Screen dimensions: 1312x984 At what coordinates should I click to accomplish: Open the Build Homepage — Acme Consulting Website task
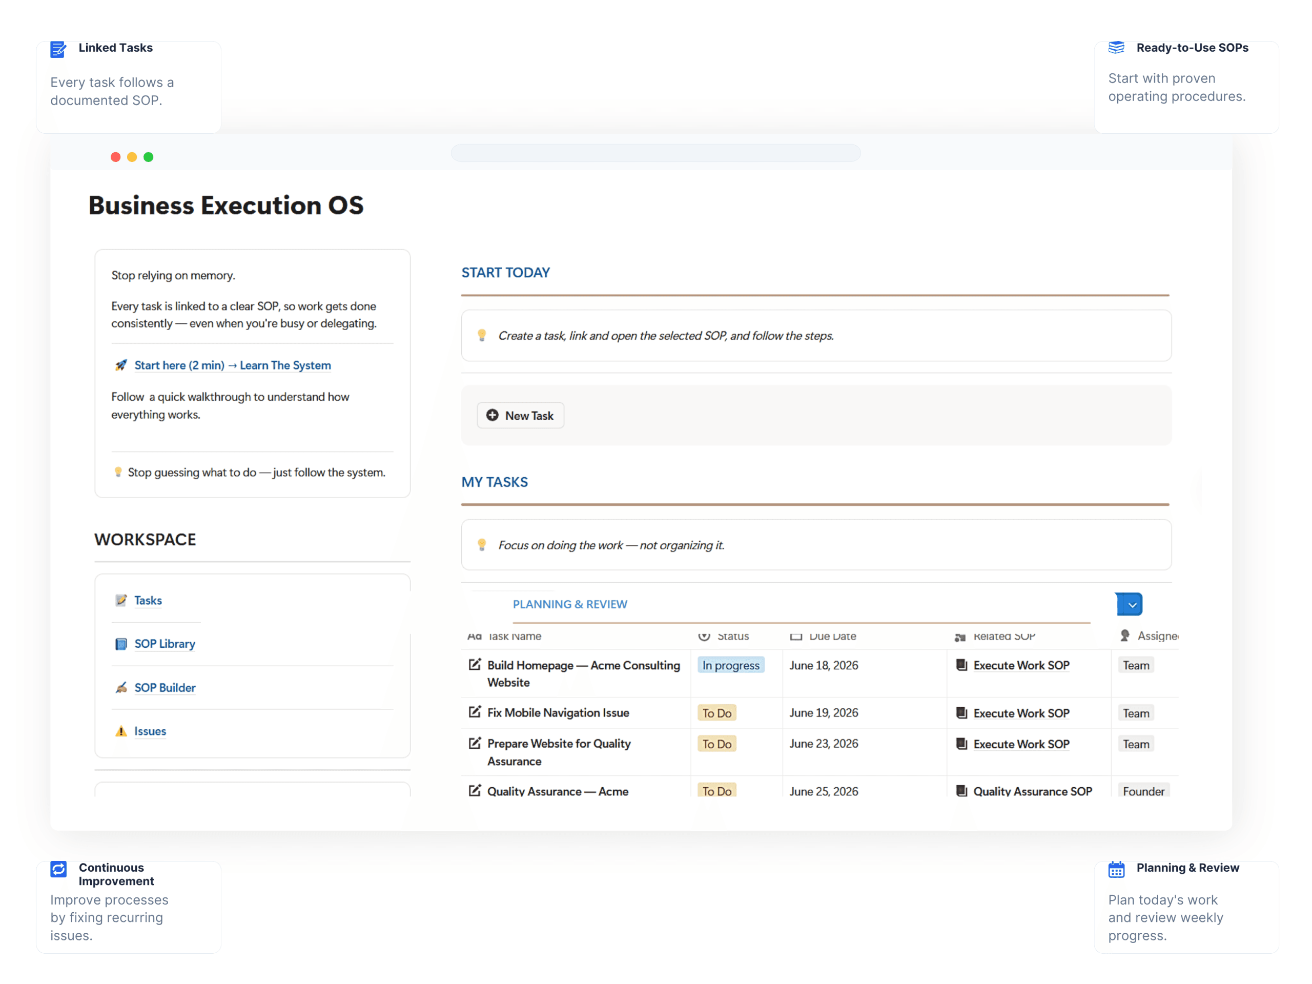coord(584,674)
